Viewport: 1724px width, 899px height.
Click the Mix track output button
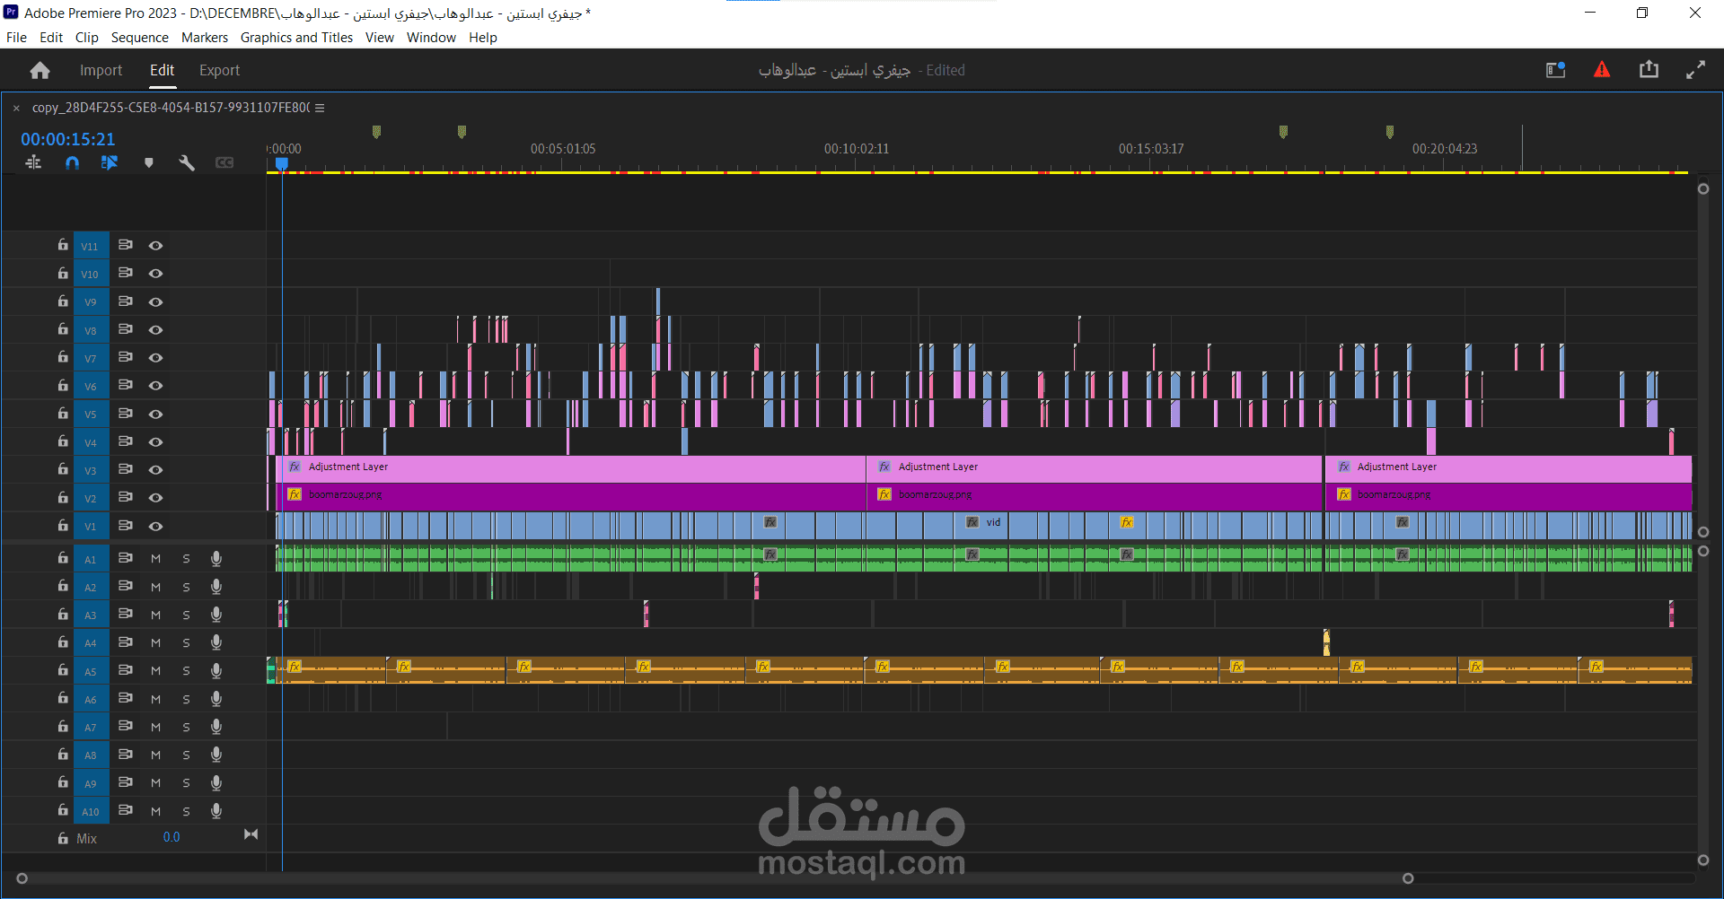coord(251,834)
